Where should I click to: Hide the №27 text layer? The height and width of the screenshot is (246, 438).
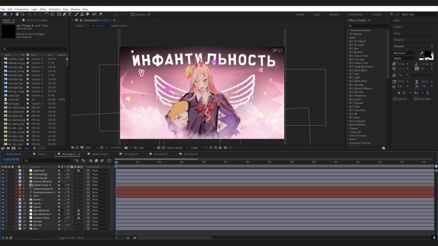click(x=3, y=196)
